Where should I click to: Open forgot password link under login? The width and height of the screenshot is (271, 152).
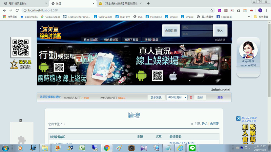tap(220, 40)
